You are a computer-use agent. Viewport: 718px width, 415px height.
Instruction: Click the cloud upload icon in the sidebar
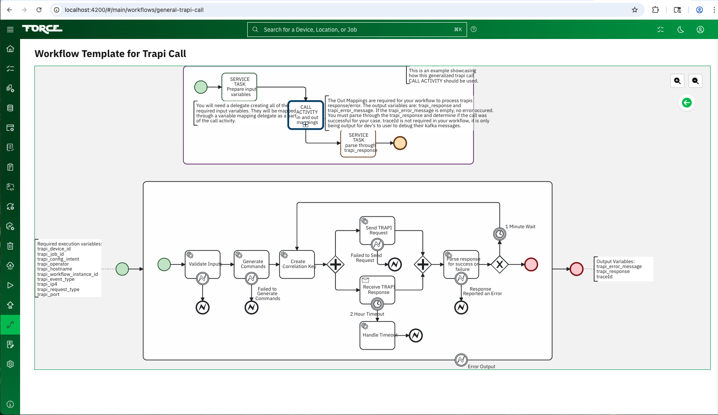pyautogui.click(x=10, y=266)
